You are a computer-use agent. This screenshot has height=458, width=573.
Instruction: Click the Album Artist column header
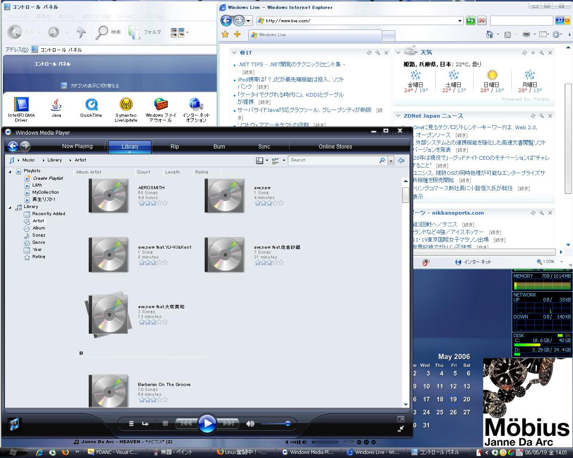click(x=89, y=172)
